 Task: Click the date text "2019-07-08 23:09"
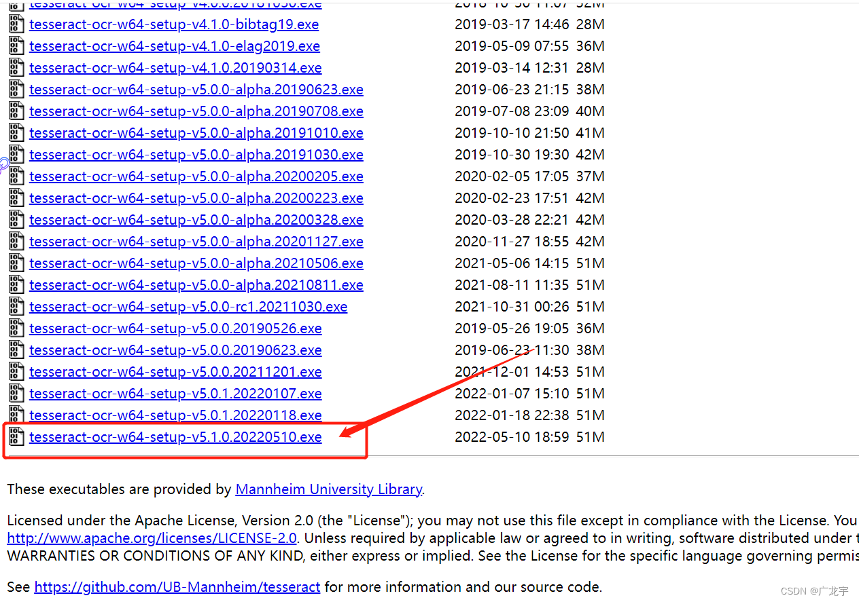click(512, 111)
